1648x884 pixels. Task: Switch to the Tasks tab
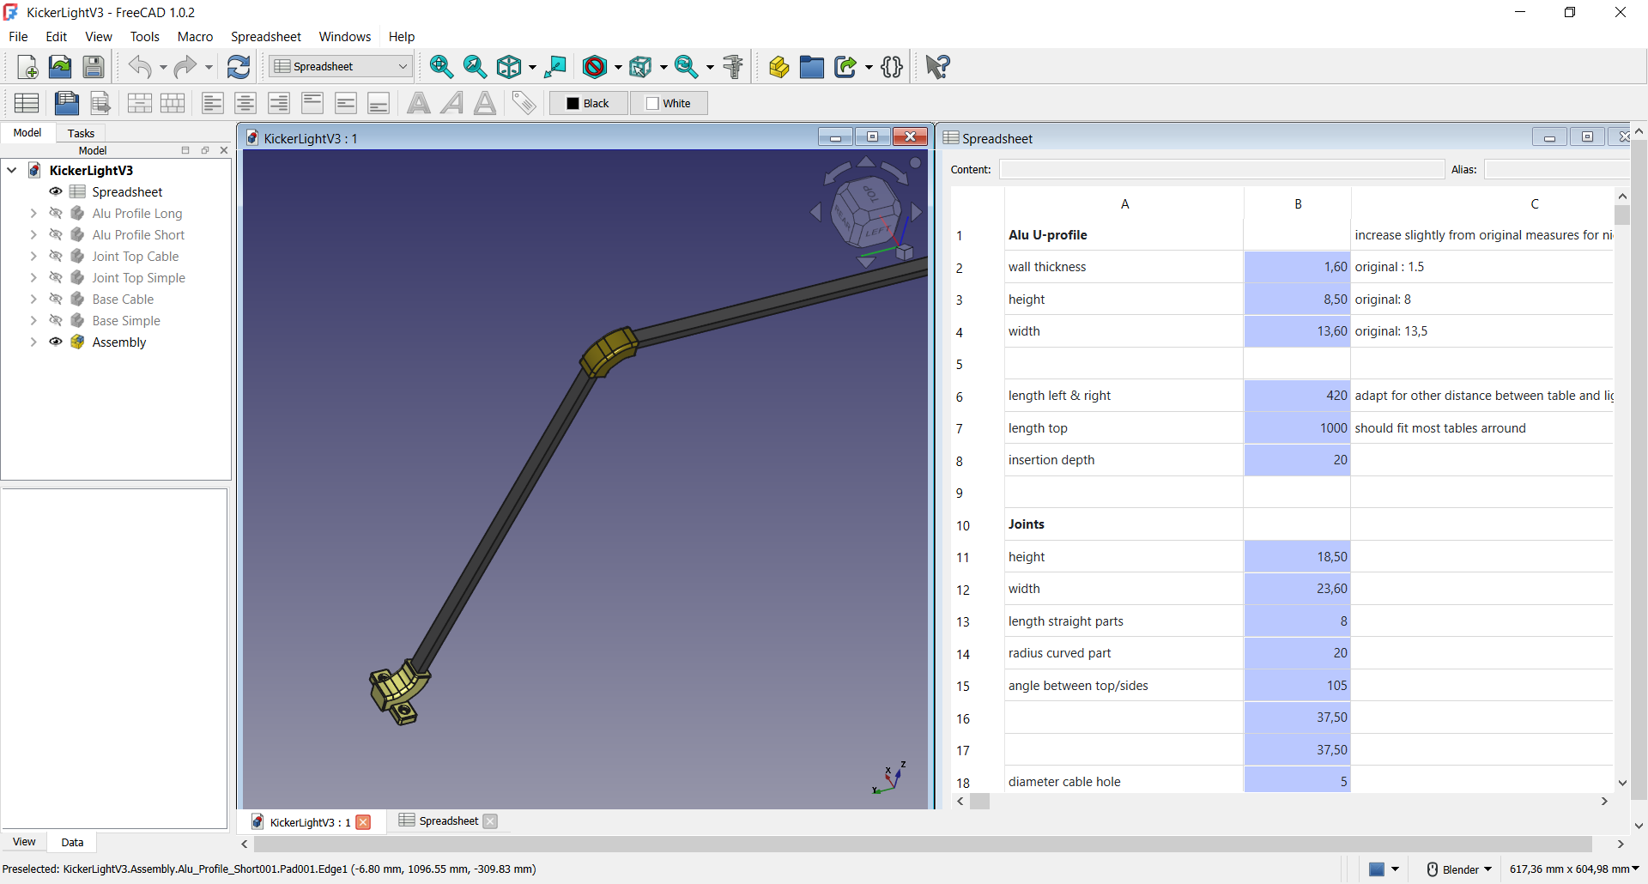click(81, 133)
